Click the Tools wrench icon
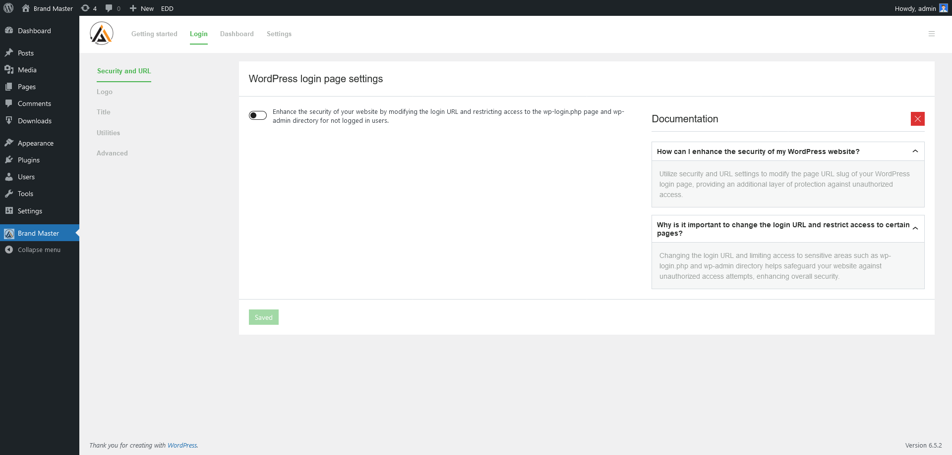The width and height of the screenshot is (952, 455). (9, 194)
